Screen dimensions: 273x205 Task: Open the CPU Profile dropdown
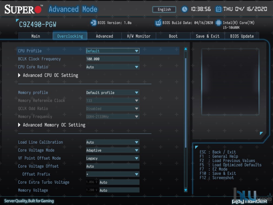pos(113,51)
